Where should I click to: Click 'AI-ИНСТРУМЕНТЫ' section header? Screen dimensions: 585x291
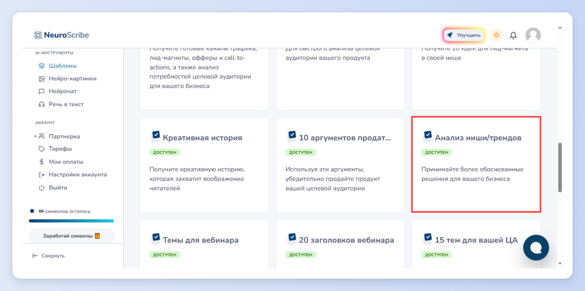point(54,53)
